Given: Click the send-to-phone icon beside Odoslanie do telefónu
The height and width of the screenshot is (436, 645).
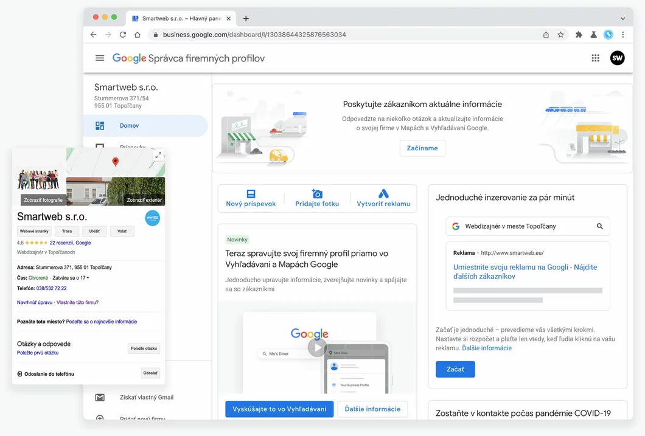Looking at the screenshot, I should tap(19, 374).
